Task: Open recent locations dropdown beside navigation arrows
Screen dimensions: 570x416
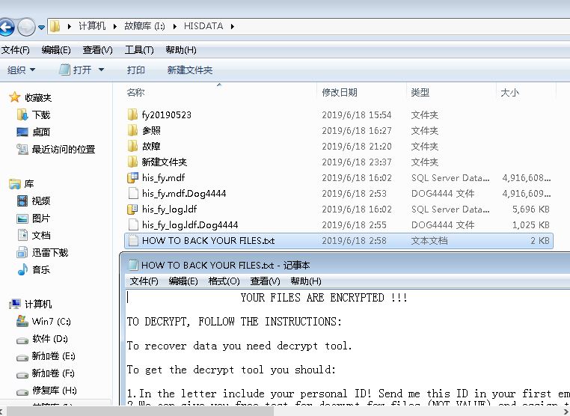Action: (42, 28)
